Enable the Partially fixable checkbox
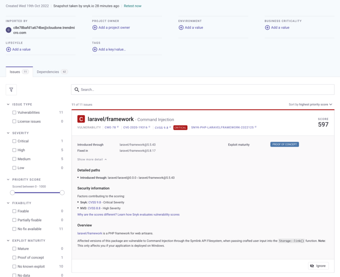 [x=14, y=220]
